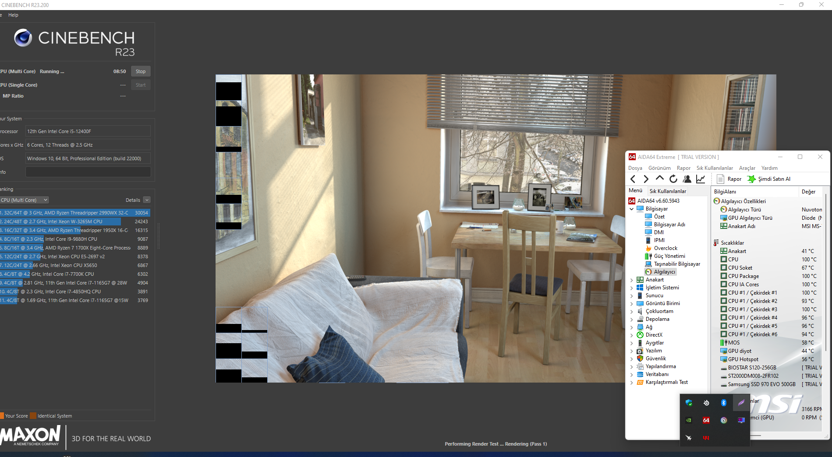Switch to the Menü tab
This screenshot has width=832, height=457.
pos(635,191)
